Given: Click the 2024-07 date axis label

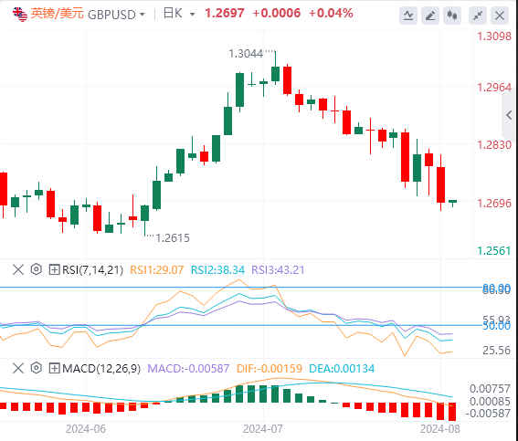Looking at the screenshot, I should click(263, 429).
